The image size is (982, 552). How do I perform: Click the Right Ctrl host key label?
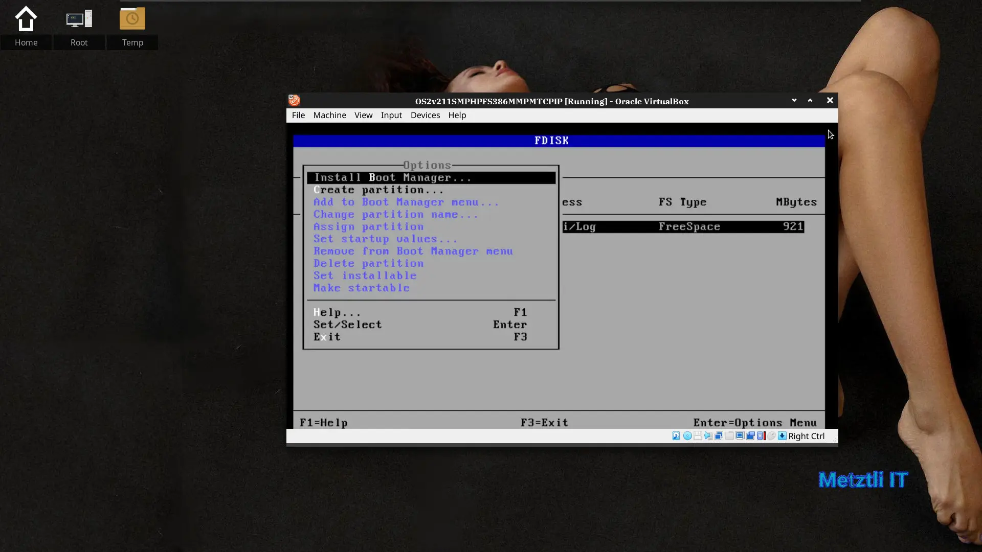click(806, 436)
